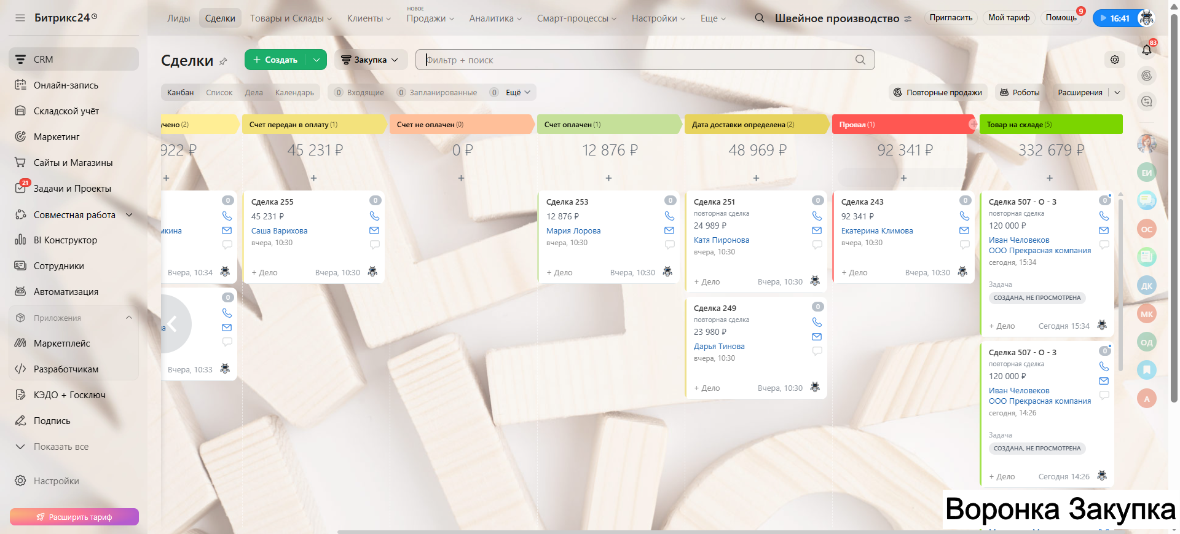1180x534 pixels.
Task: Click the green Создать button
Action: 275,60
